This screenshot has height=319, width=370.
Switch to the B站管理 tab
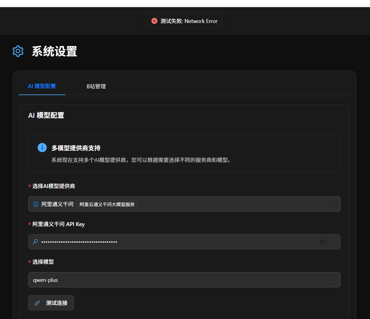click(96, 86)
